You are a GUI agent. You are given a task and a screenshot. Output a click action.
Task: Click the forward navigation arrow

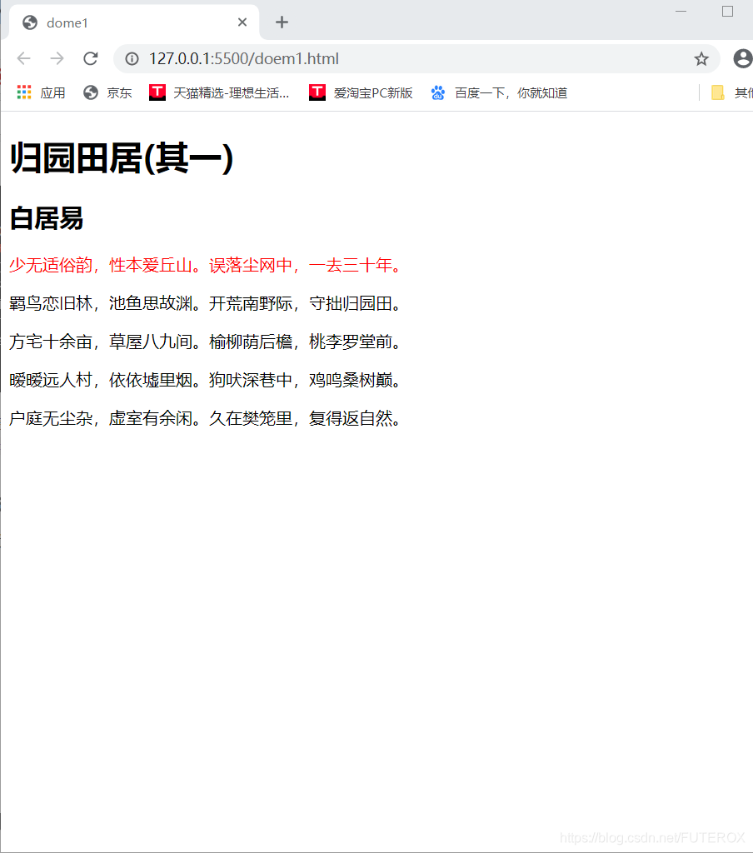[56, 58]
